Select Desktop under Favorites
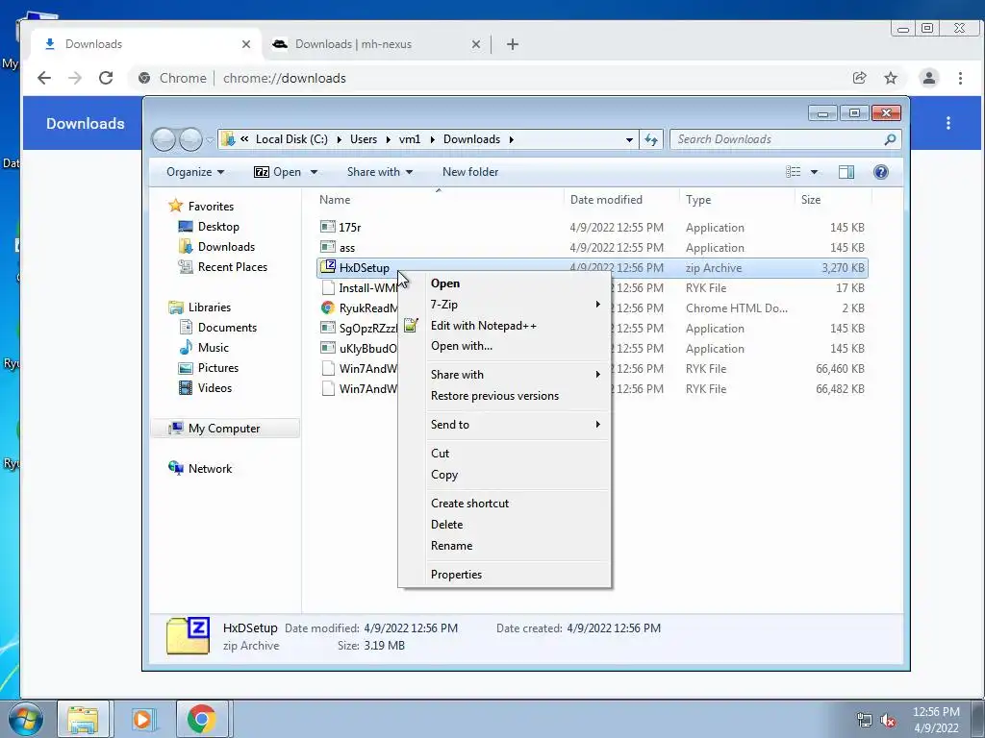985x738 pixels. click(x=218, y=227)
